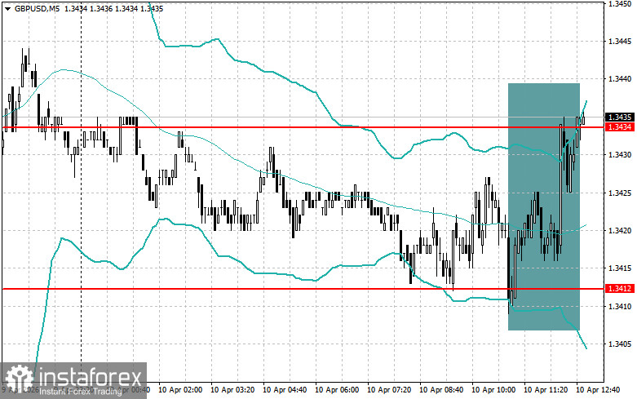Image resolution: width=637 pixels, height=399 pixels.
Task: Click the 1.3405 price scale label
Action: [620, 344]
